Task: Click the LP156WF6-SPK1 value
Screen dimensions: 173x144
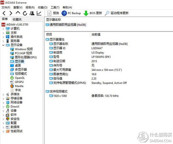Action: click(101, 57)
